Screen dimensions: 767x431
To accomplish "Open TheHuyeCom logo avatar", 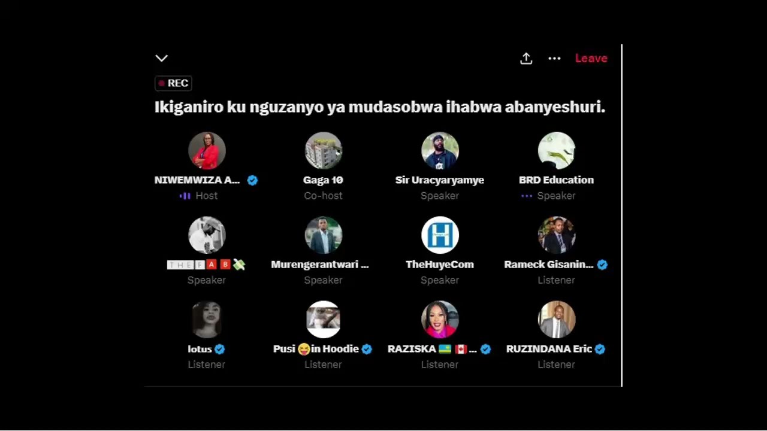I will pos(440,235).
